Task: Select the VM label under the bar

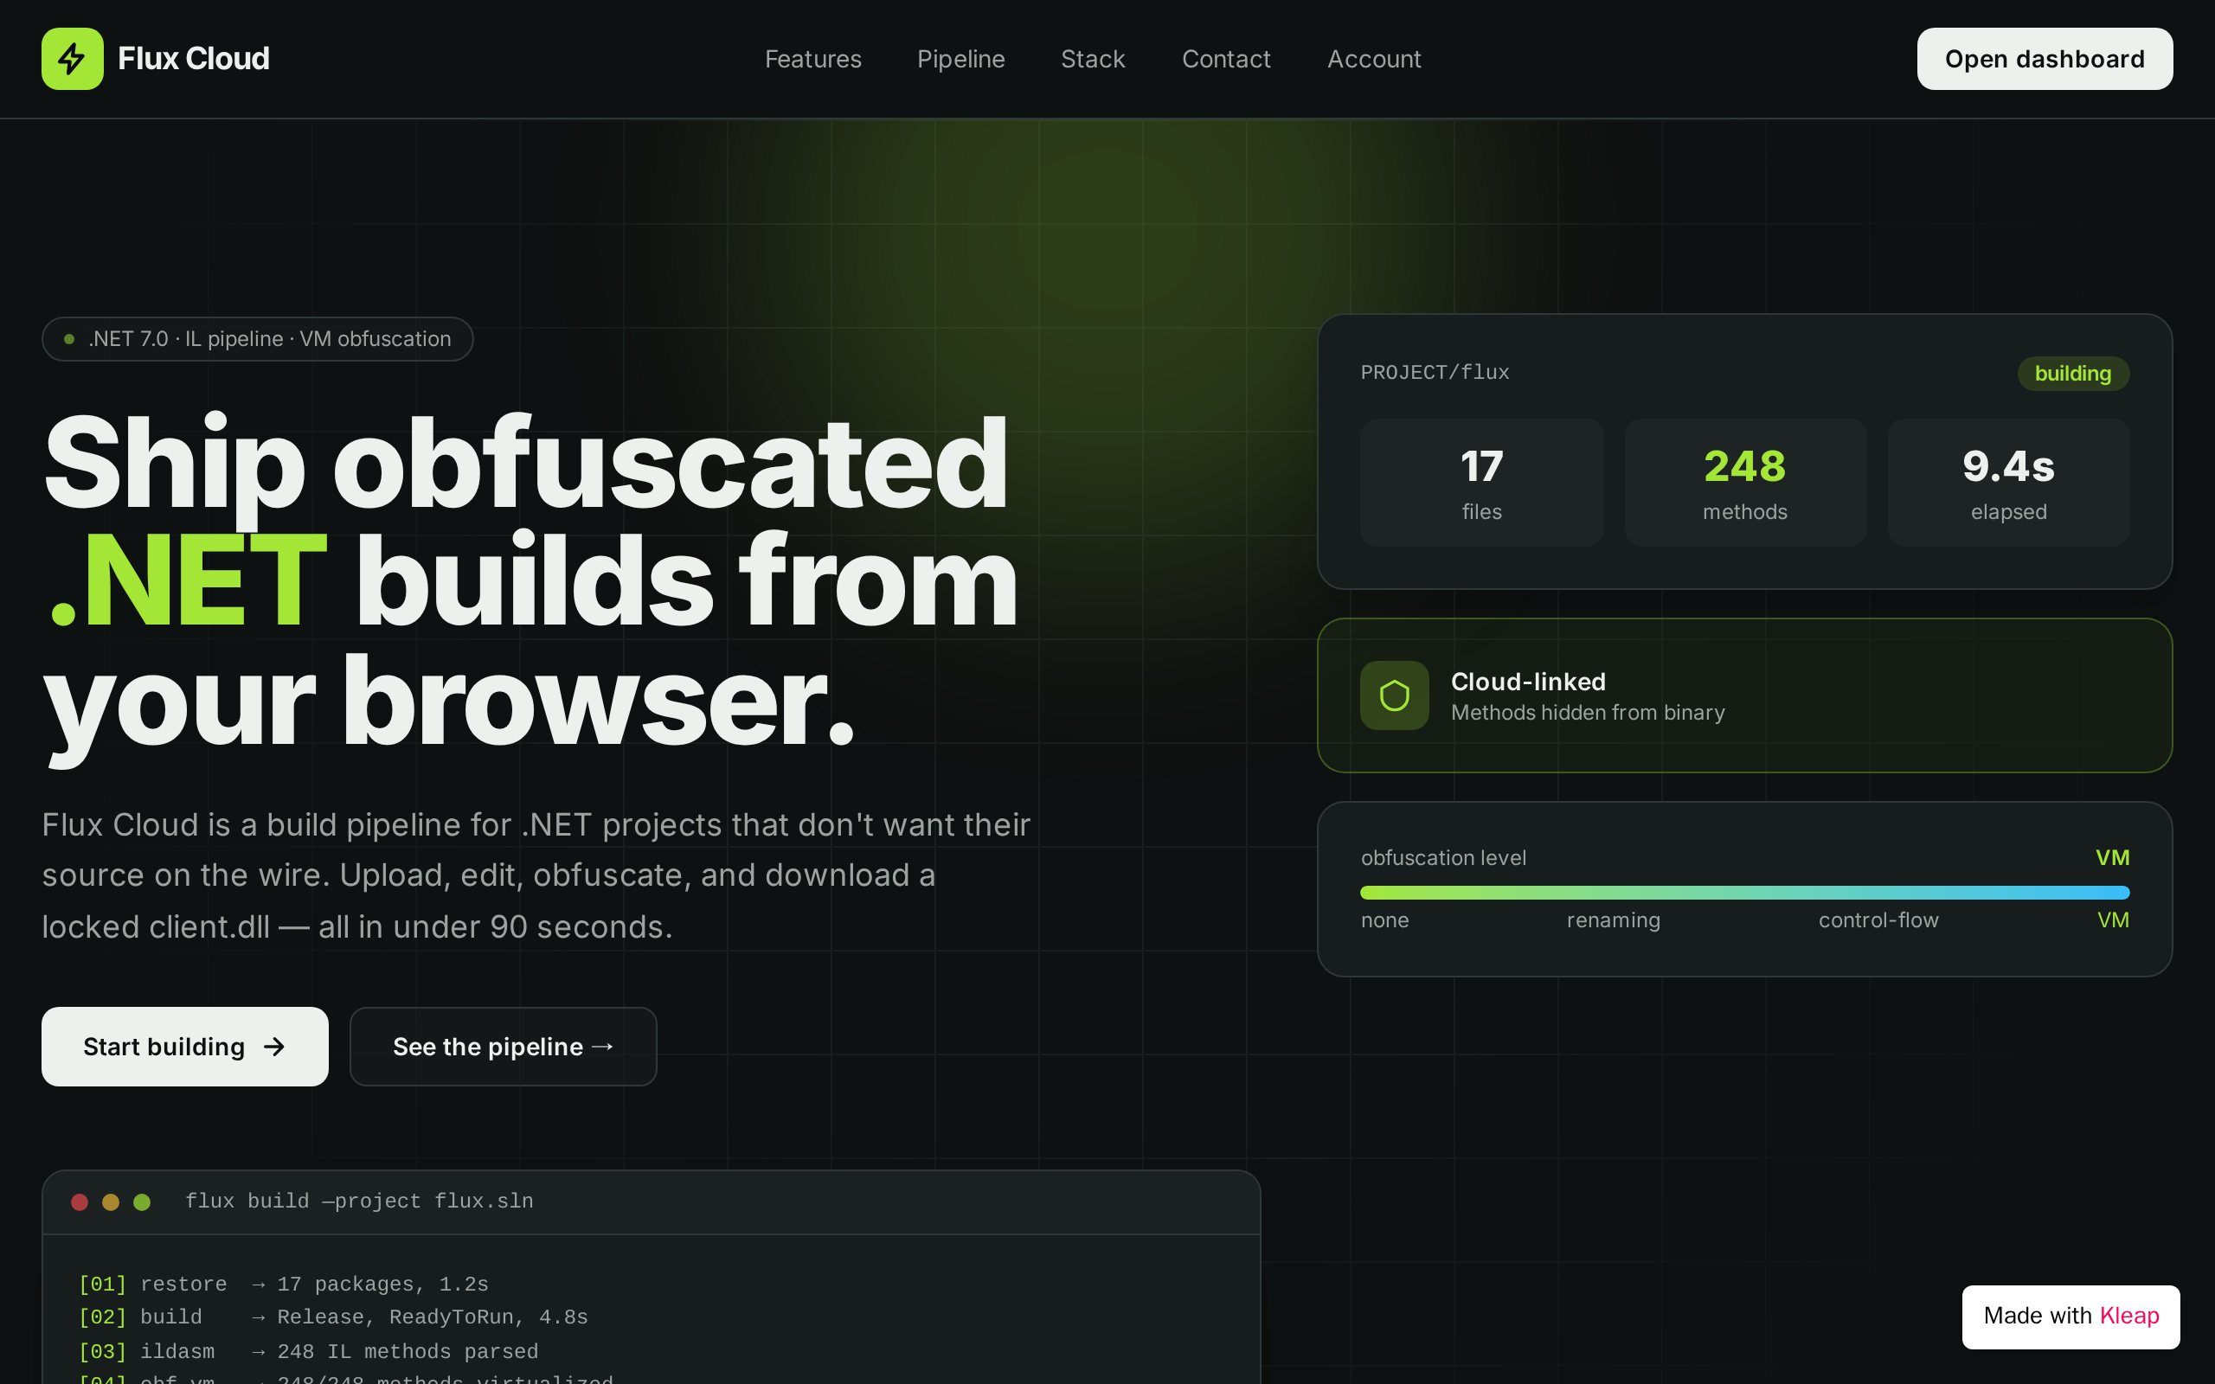Action: tap(2113, 919)
